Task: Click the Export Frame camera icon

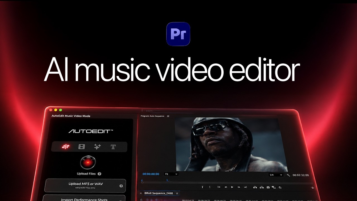Action: pyautogui.click(x=268, y=188)
